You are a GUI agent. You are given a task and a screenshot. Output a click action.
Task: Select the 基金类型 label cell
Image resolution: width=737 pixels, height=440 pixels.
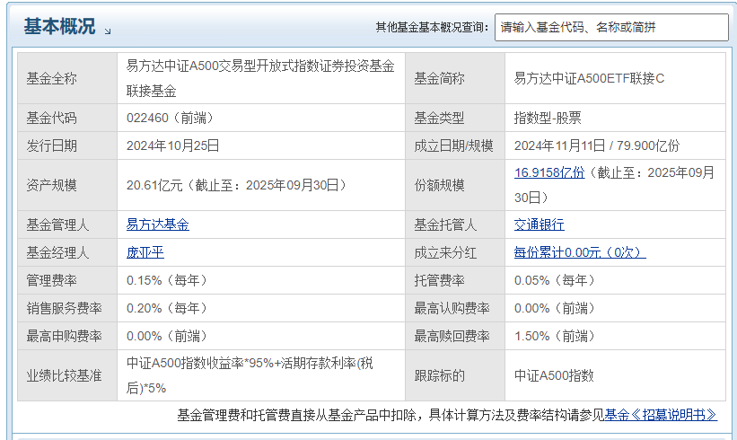pos(455,118)
